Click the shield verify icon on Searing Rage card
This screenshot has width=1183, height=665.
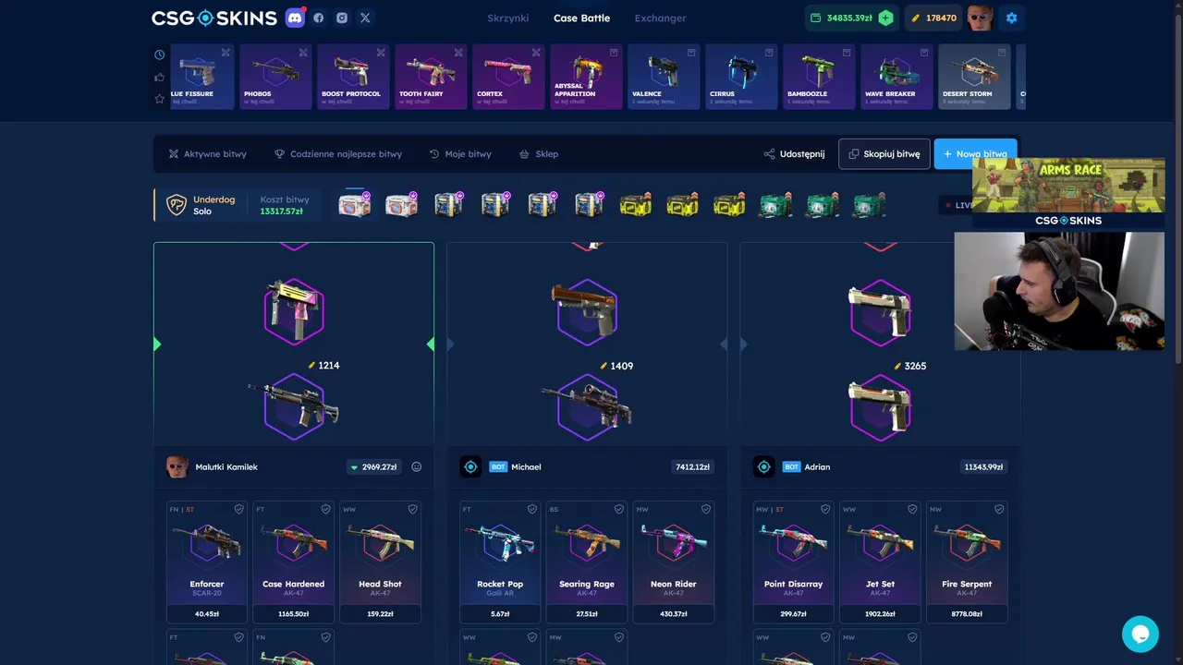[619, 509]
